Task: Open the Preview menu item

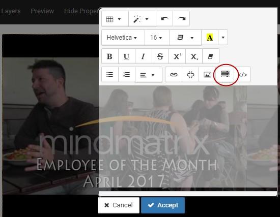Action: tap(42, 11)
